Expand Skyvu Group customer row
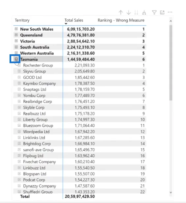Screen dimensions: 186x203 pyautogui.click(x=19, y=71)
